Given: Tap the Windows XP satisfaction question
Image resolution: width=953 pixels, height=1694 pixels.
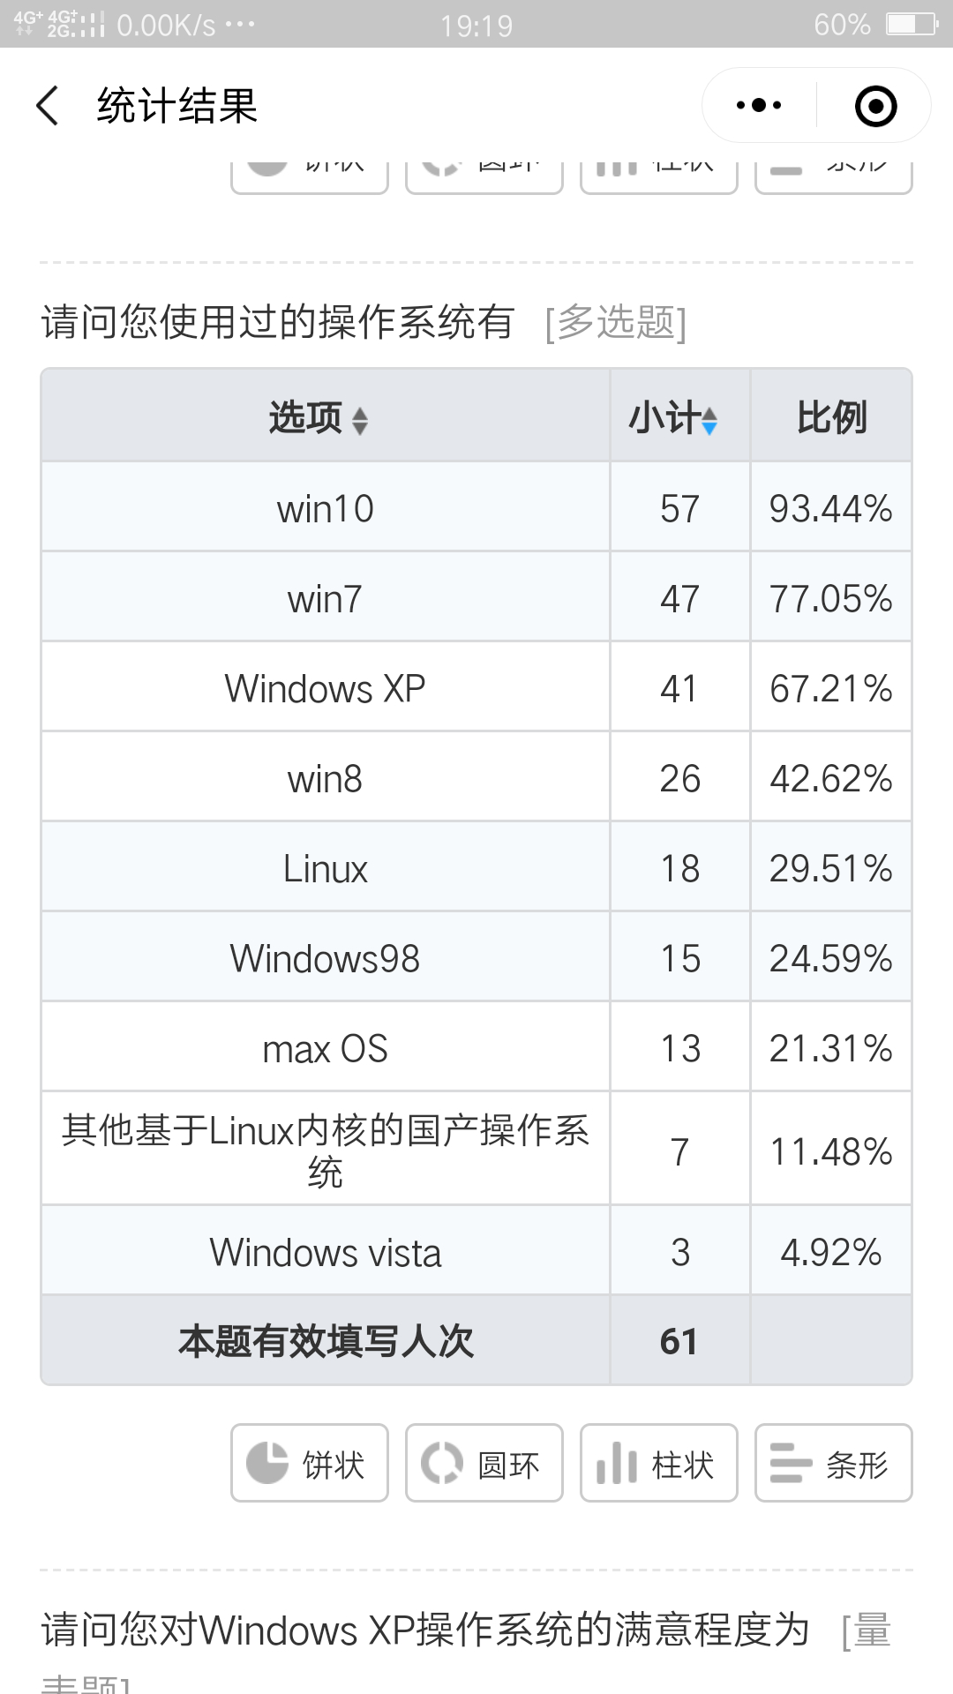Looking at the screenshot, I should (425, 1630).
